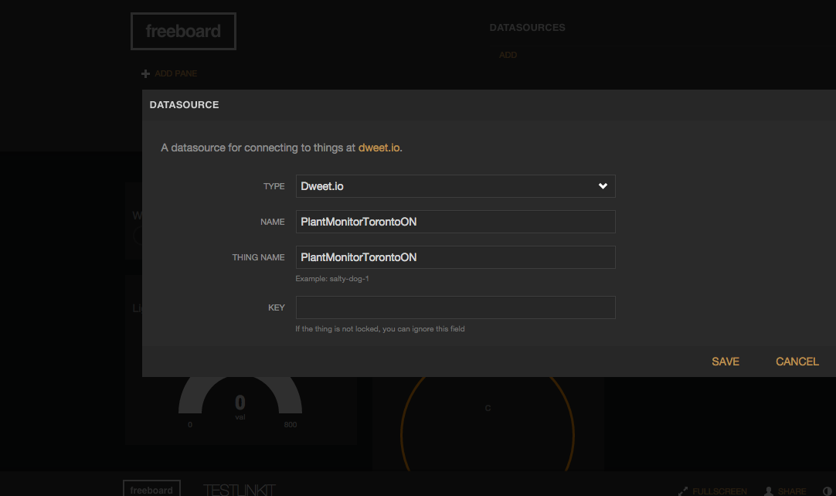The width and height of the screenshot is (836, 496).
Task: Click ADD under the DATASOURCES heading
Action: 508,55
